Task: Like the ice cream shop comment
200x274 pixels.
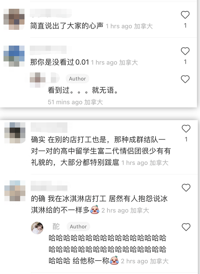Action: click(186, 188)
